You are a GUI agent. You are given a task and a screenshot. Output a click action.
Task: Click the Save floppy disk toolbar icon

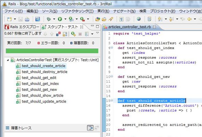coord(21,19)
